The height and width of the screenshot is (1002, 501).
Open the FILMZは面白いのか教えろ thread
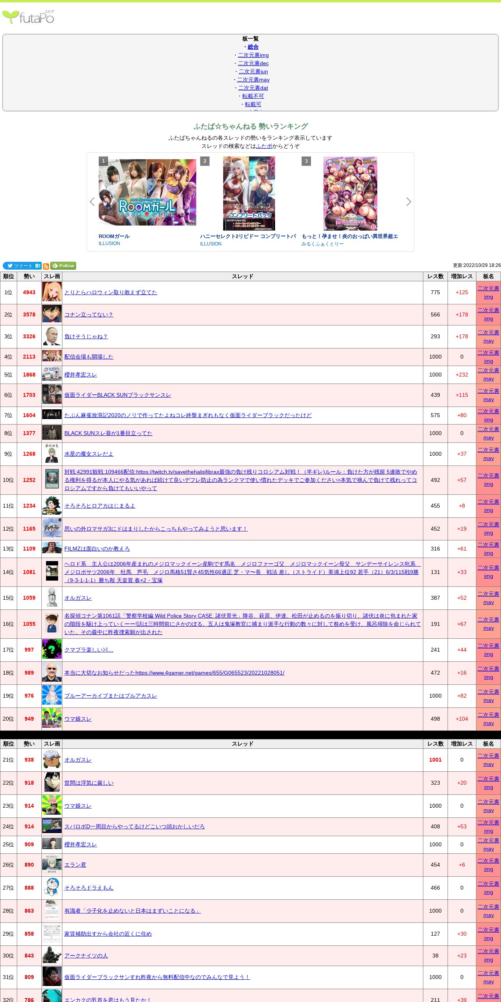pyautogui.click(x=97, y=549)
